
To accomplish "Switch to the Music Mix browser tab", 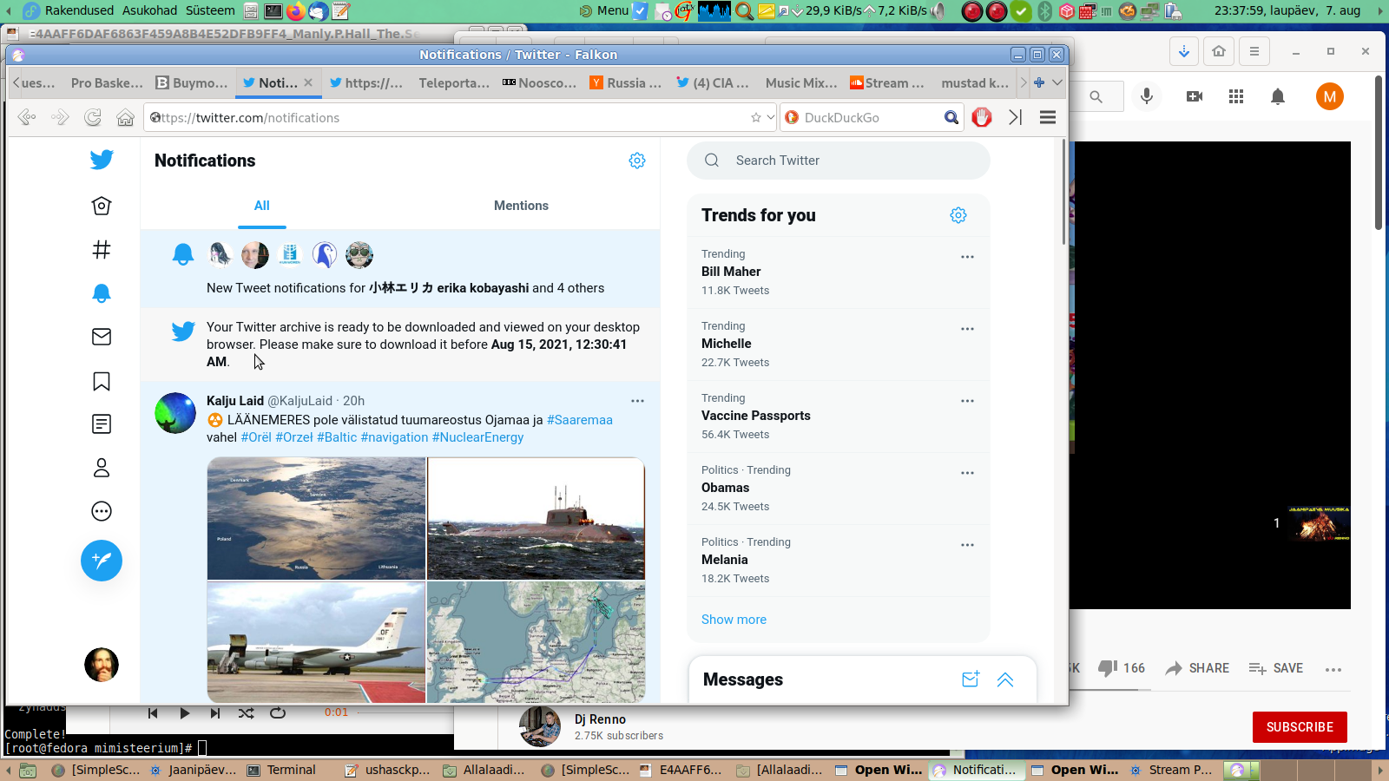I will [x=800, y=82].
